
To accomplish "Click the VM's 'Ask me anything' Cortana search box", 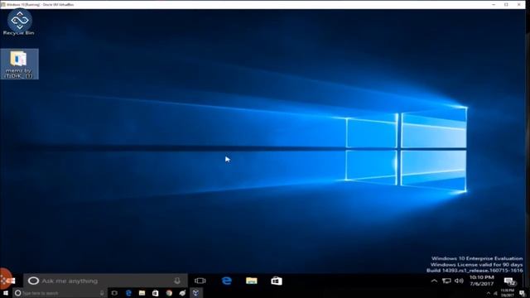I will point(105,281).
